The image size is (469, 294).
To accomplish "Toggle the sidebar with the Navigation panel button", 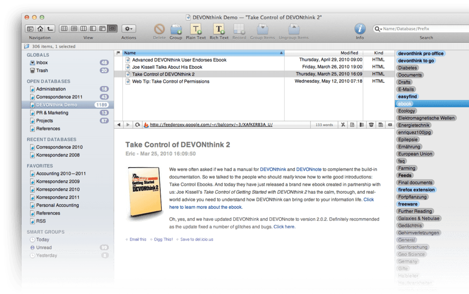I will click(30, 29).
